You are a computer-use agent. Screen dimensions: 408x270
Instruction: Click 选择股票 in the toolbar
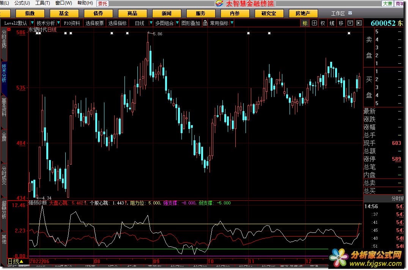point(95,23)
